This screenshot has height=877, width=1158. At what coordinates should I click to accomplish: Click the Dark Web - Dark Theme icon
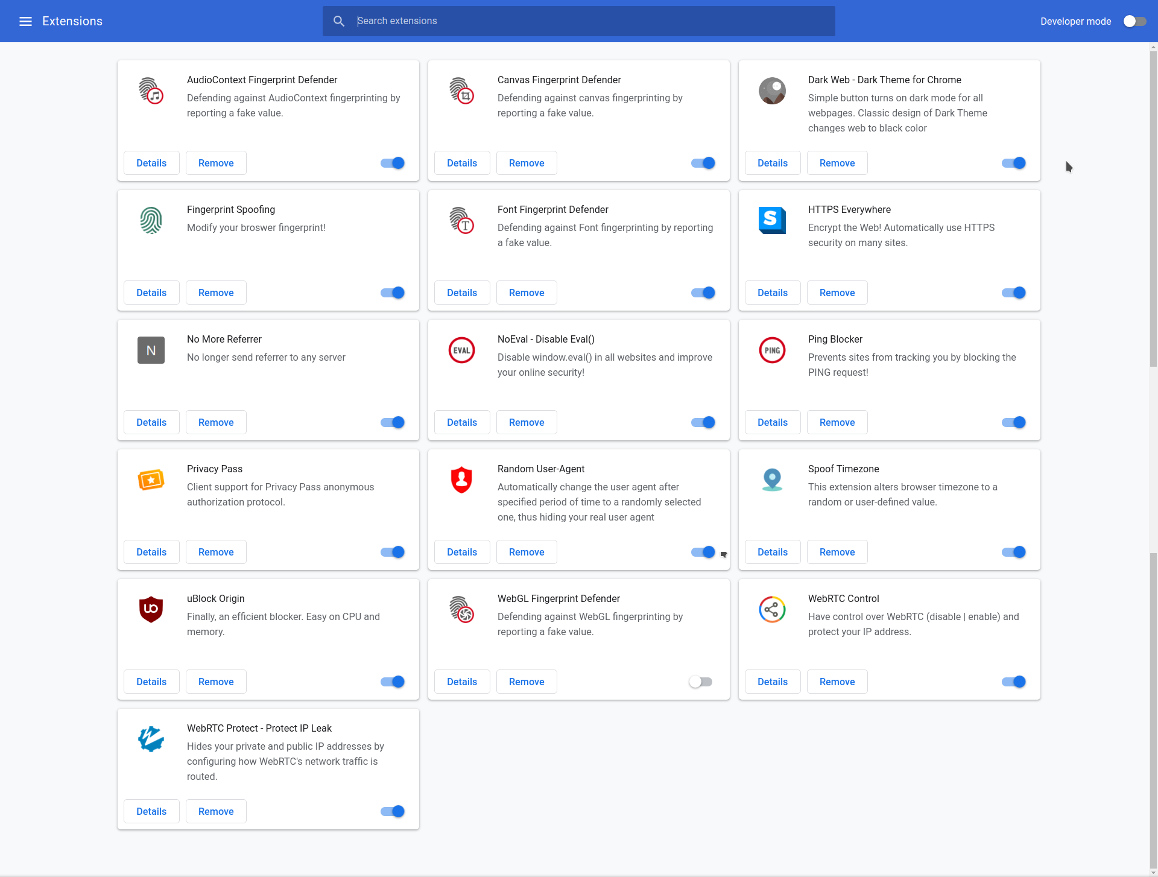772,91
